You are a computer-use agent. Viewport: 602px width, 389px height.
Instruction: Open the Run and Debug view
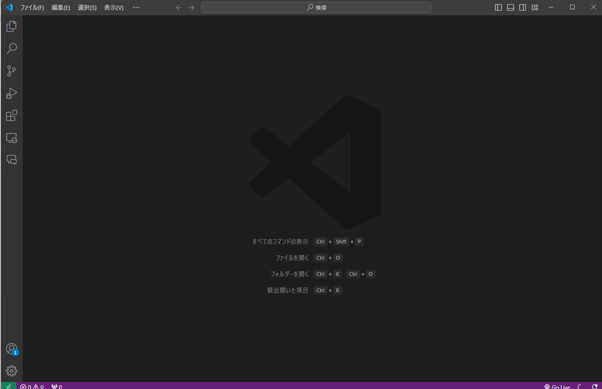pos(12,93)
